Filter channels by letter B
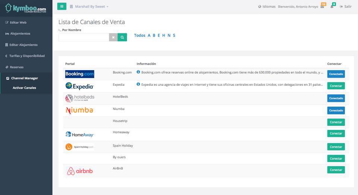 tap(154, 35)
